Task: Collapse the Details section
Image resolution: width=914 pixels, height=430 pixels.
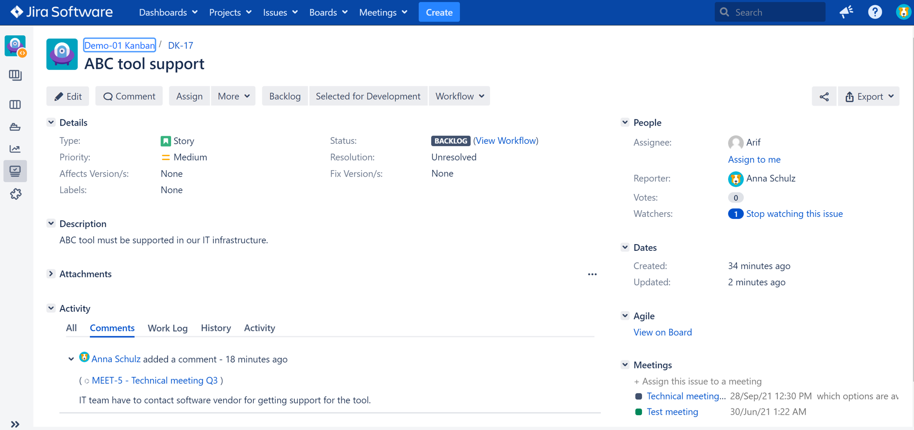Action: (51, 122)
